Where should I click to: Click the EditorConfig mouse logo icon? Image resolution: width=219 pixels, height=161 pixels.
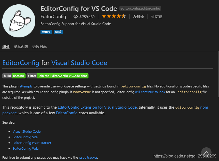click(x=19, y=21)
